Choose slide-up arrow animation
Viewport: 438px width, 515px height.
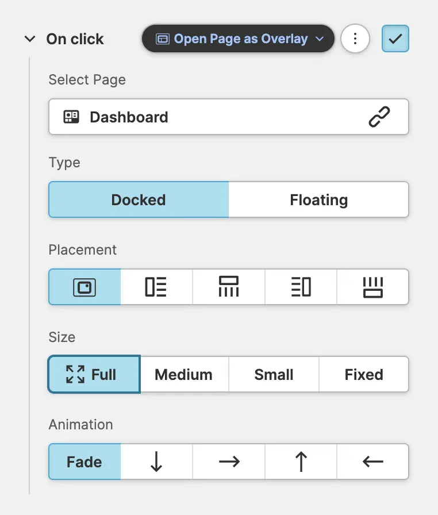tap(301, 462)
